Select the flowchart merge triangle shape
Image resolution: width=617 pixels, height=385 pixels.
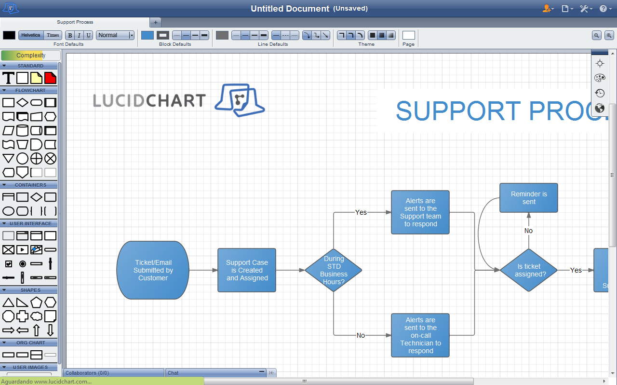[x=8, y=158]
